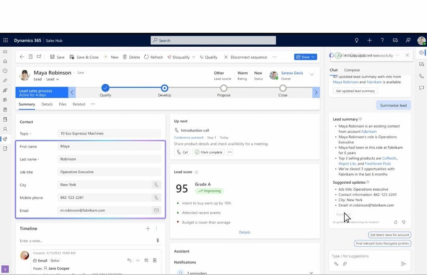427x275 pixels.
Task: Click the Topic input field
Action: [109, 133]
